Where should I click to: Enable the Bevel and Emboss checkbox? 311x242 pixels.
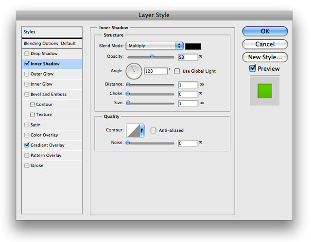click(x=27, y=95)
